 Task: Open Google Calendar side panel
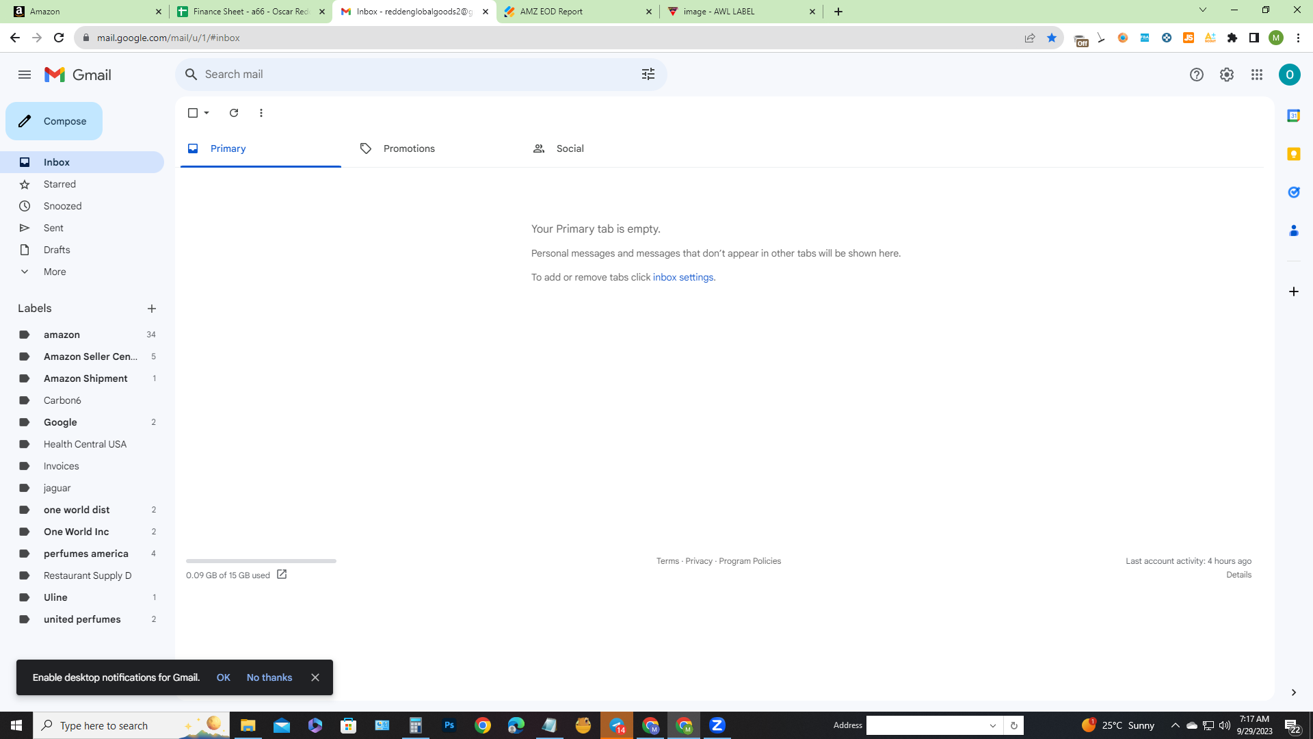tap(1293, 116)
